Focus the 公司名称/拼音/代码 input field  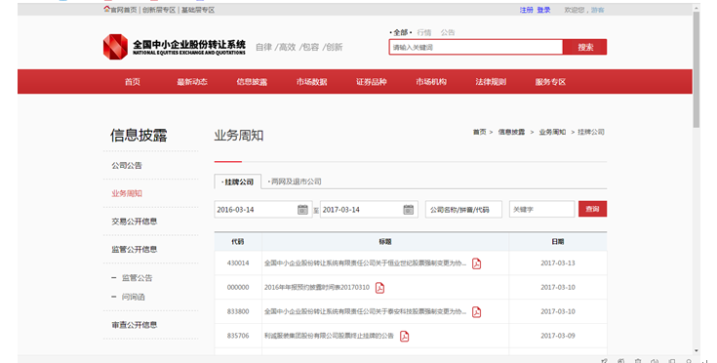463,210
